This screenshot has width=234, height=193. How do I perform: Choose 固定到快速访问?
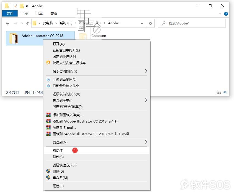pyautogui.click(x=97, y=56)
